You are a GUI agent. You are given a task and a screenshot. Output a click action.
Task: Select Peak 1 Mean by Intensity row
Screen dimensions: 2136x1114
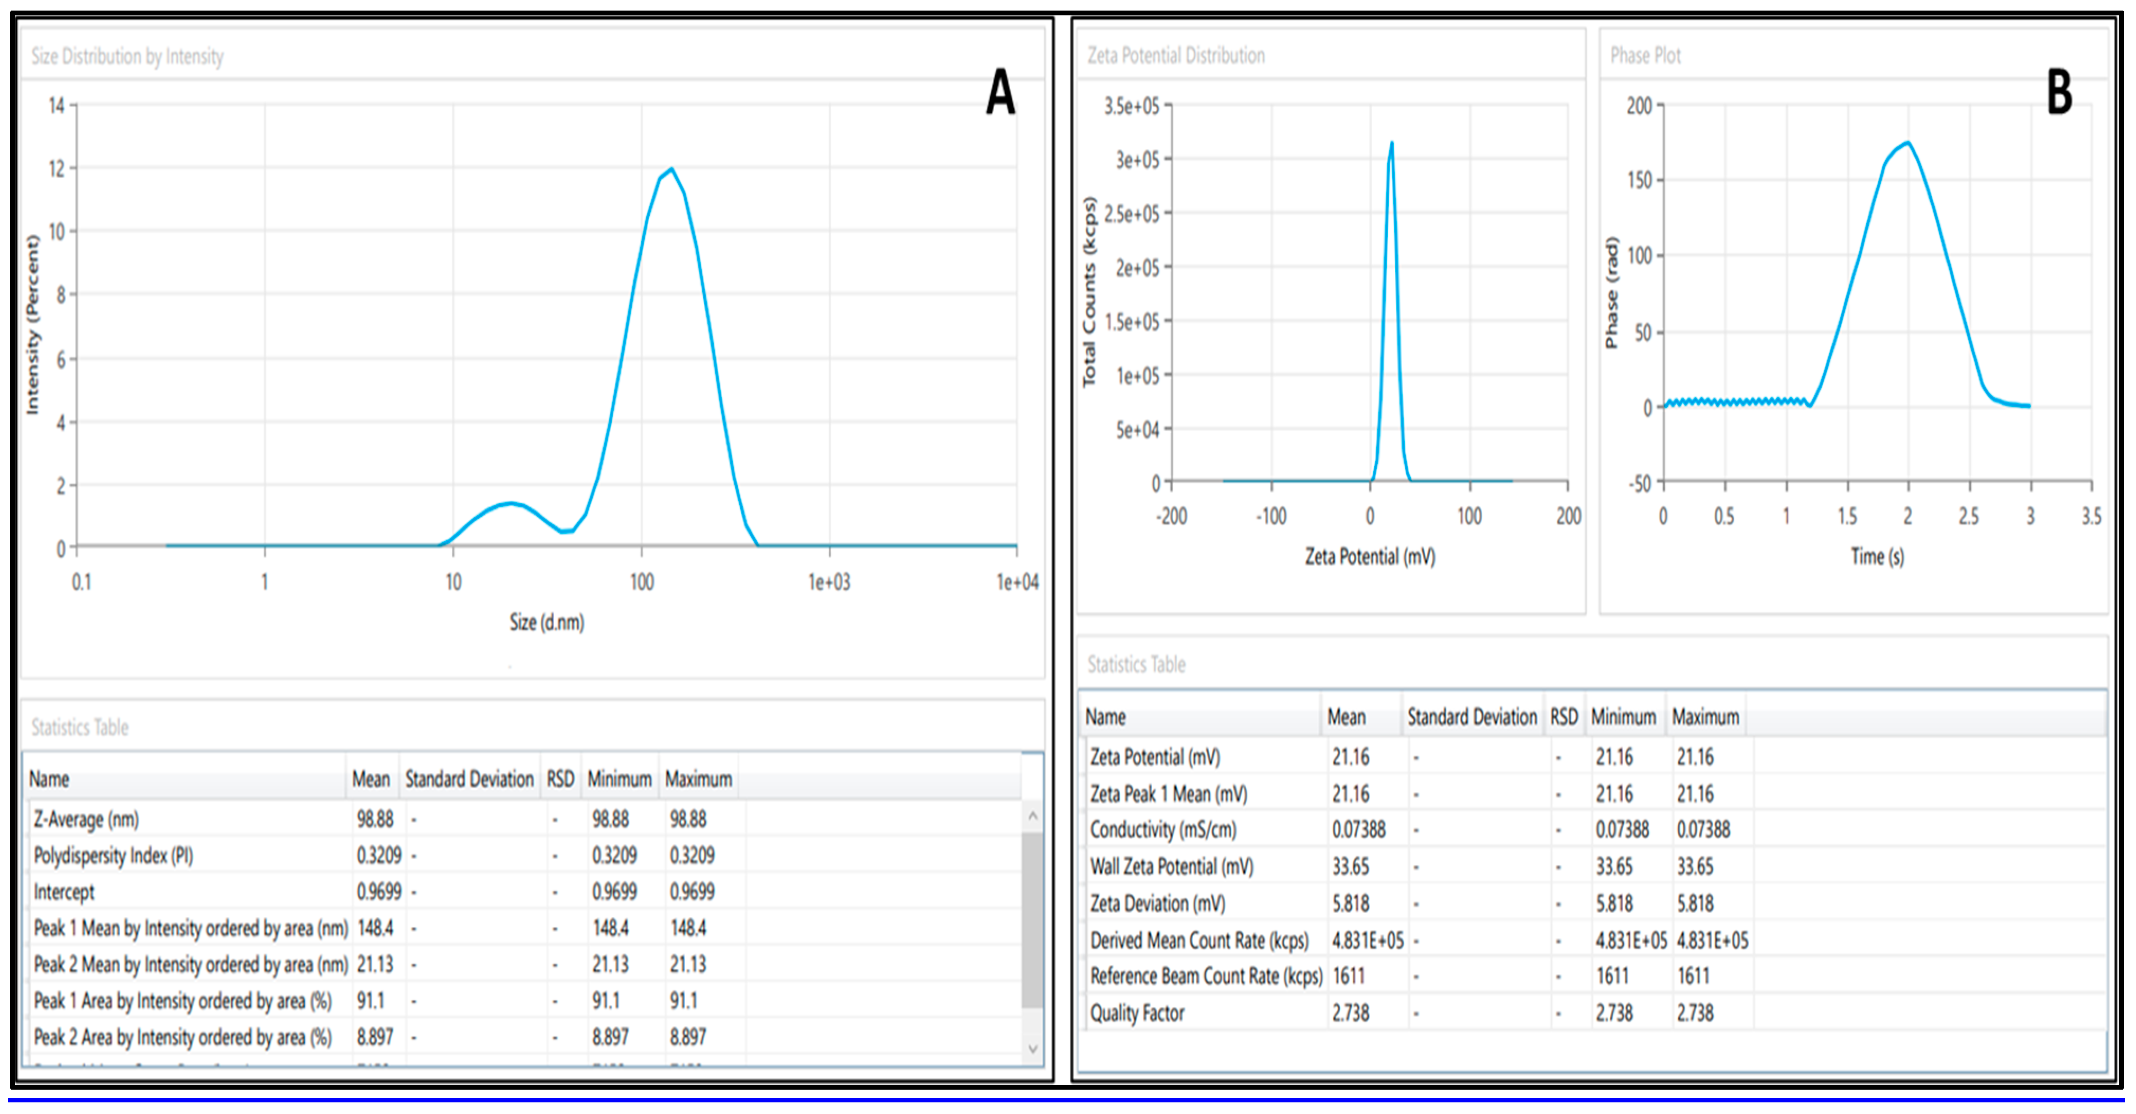click(190, 928)
